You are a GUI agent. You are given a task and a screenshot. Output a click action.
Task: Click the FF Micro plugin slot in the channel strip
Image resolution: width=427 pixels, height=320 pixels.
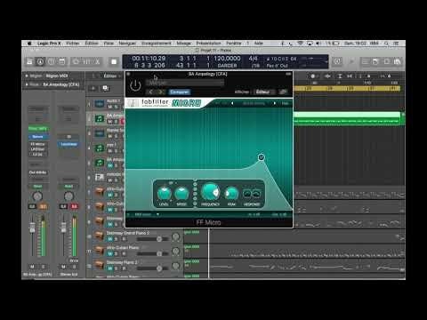click(37, 144)
